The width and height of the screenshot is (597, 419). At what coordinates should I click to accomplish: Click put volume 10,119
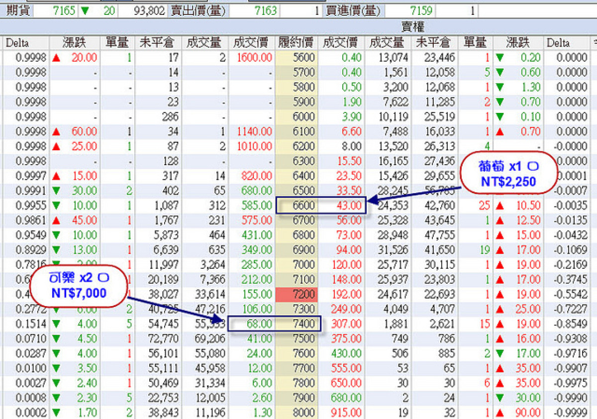393,117
